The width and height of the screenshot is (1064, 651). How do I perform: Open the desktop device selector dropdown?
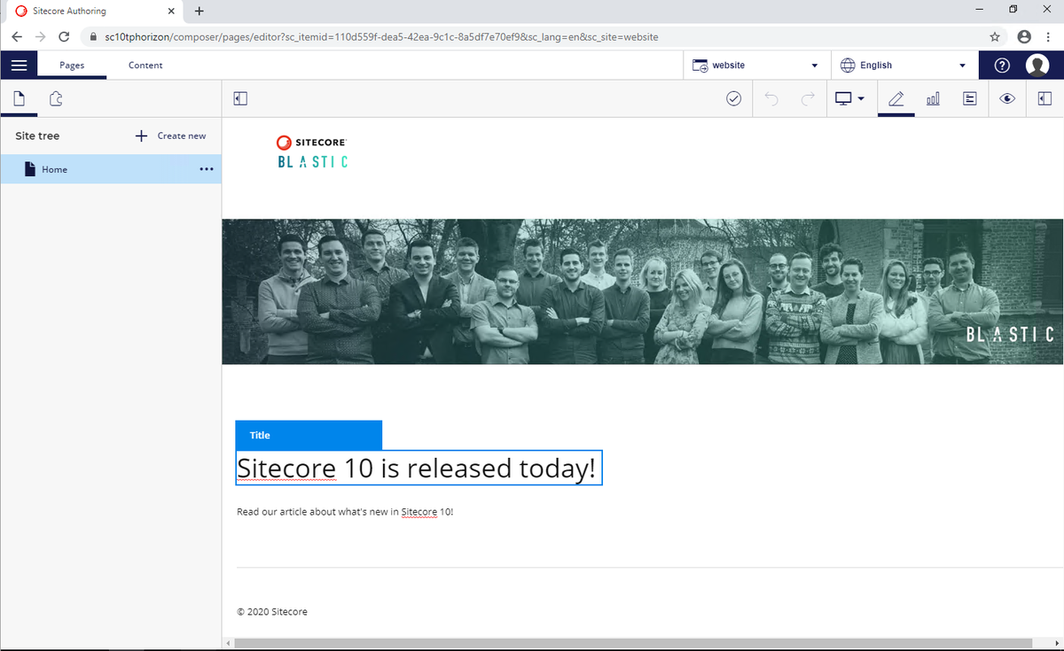[x=849, y=98]
